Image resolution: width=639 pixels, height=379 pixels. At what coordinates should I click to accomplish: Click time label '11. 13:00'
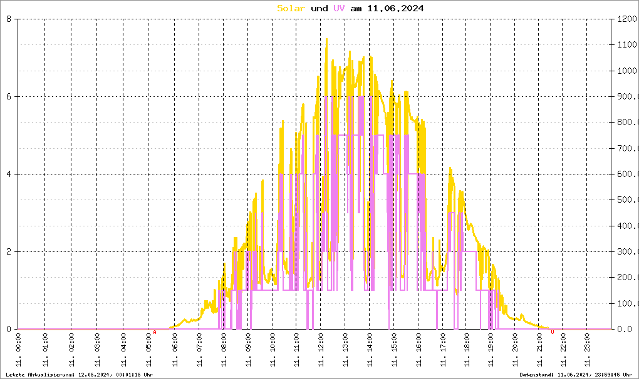pyautogui.click(x=345, y=350)
